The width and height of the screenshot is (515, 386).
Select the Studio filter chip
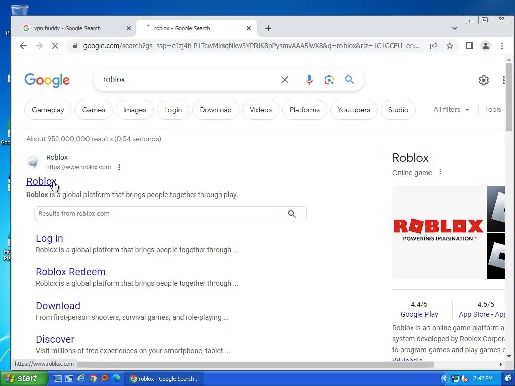pos(398,110)
